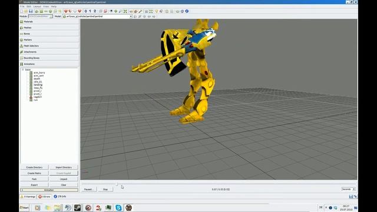Click the four green squares grid icon
Viewport: 377px width, 212px height.
151,11
